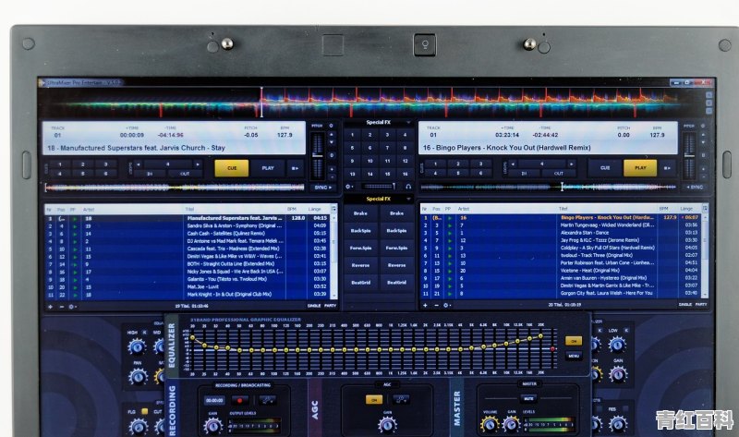Trigger sample pad 1
This screenshot has width=739, height=437.
point(352,135)
